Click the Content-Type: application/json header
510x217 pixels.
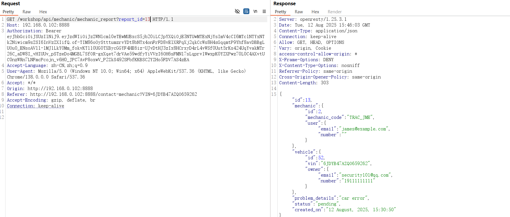coord(318,31)
